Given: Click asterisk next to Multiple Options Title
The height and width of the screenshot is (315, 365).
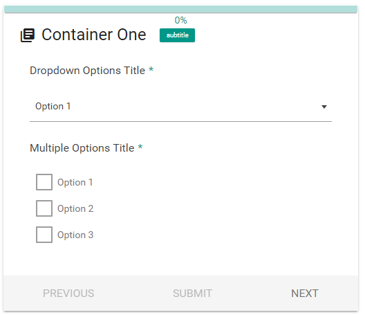Looking at the screenshot, I should click(x=140, y=147).
